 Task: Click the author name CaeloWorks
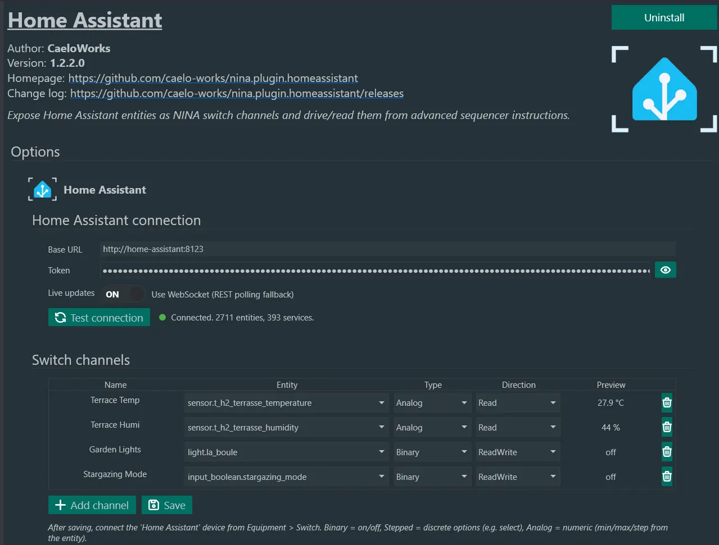(x=79, y=48)
